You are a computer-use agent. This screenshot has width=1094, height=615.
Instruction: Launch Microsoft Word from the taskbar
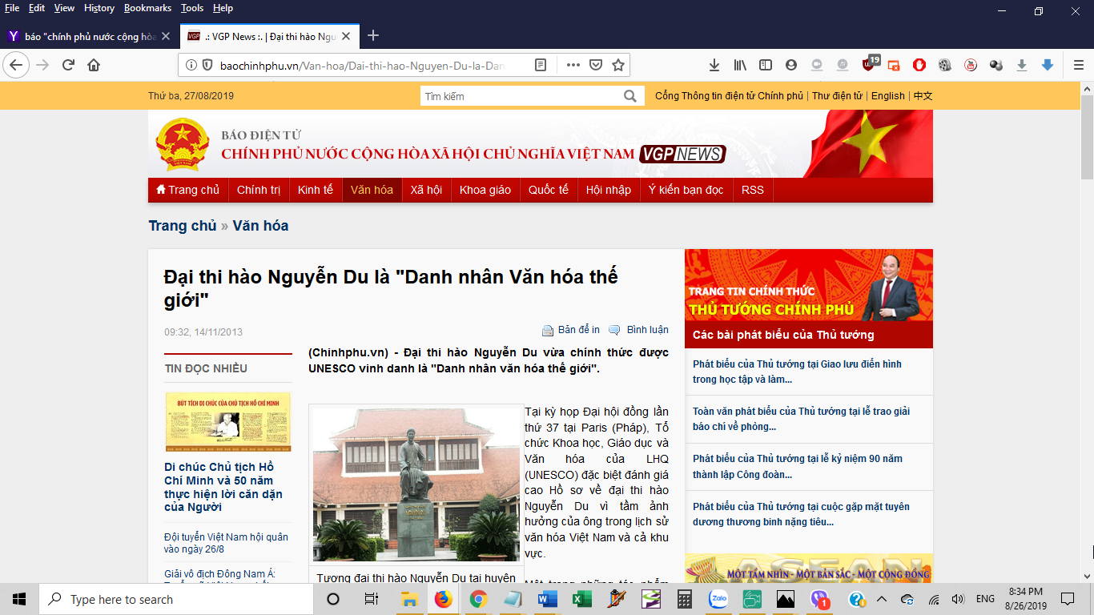click(x=548, y=599)
